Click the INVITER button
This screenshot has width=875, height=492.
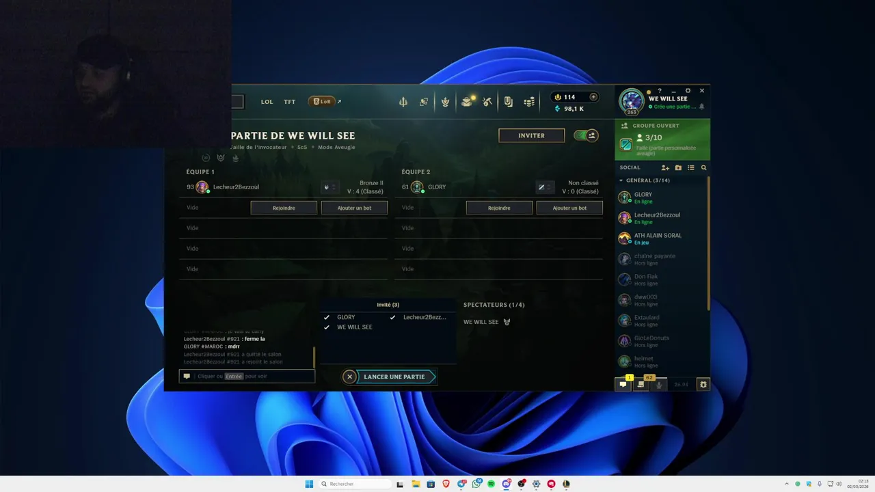(x=532, y=135)
